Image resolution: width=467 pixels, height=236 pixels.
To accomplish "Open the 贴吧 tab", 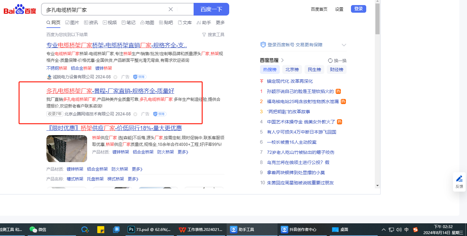I will [x=166, y=23].
